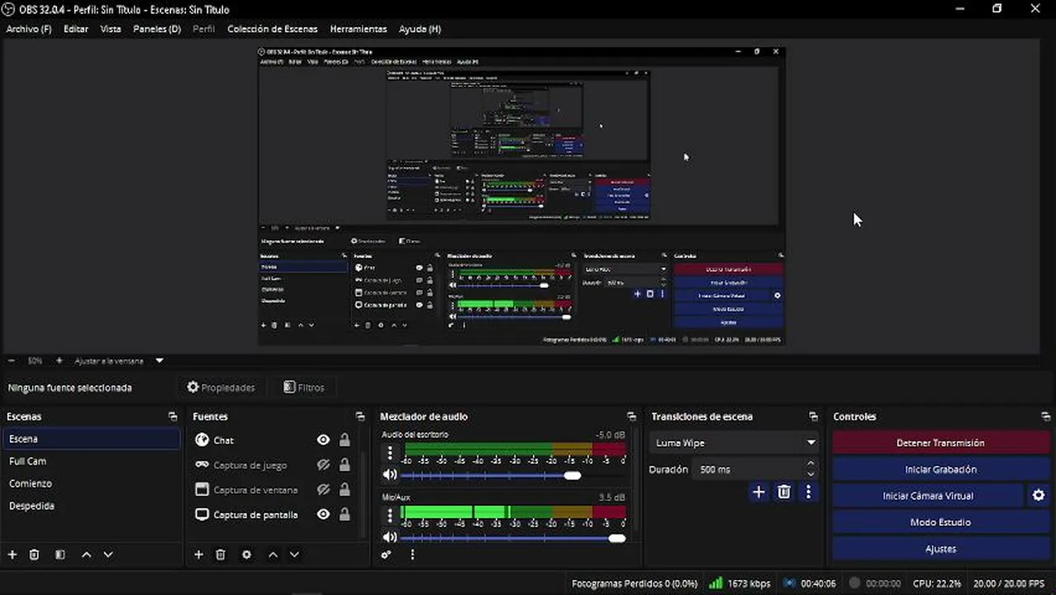Toggle lock on Captura de pantalla
The width and height of the screenshot is (1056, 595).
tap(345, 515)
